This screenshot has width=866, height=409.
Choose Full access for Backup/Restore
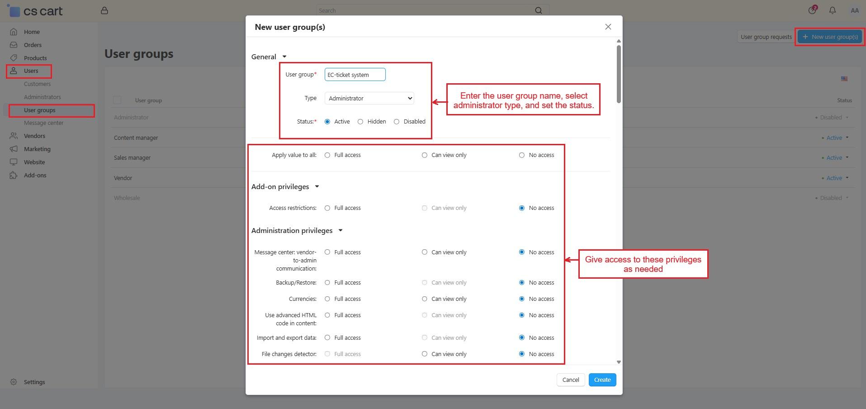coord(327,283)
